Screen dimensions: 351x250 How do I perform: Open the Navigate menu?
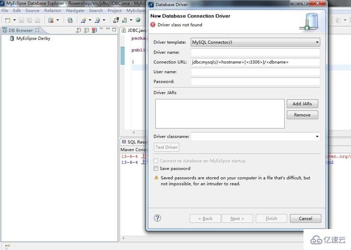coord(75,10)
